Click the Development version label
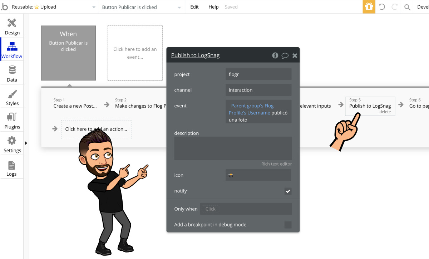The height and width of the screenshot is (259, 429). coord(423,7)
